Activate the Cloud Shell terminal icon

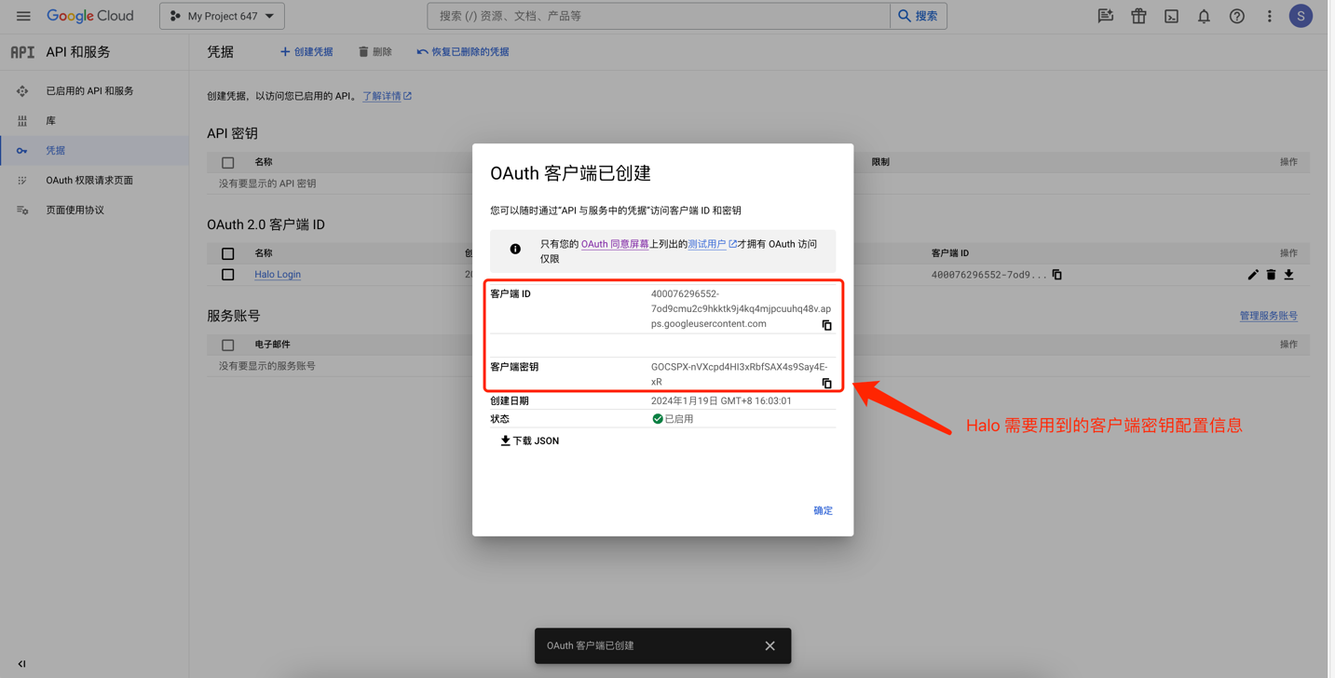pyautogui.click(x=1171, y=16)
